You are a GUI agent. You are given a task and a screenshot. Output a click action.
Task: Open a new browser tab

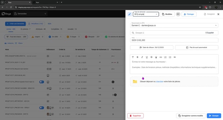(62, 2)
